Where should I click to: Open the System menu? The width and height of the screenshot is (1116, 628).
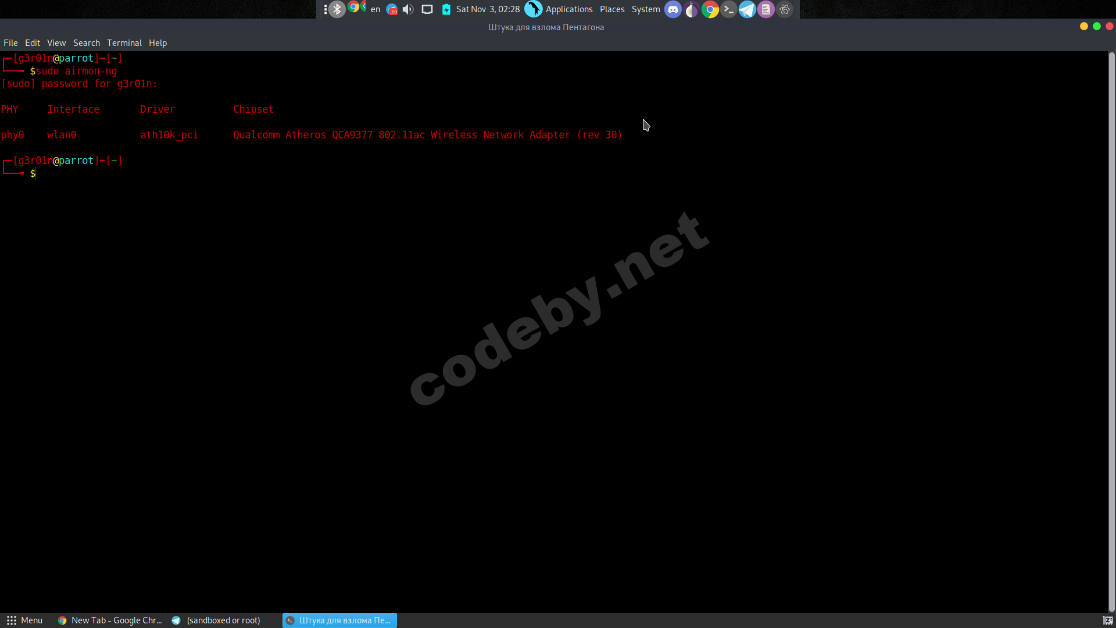(645, 9)
